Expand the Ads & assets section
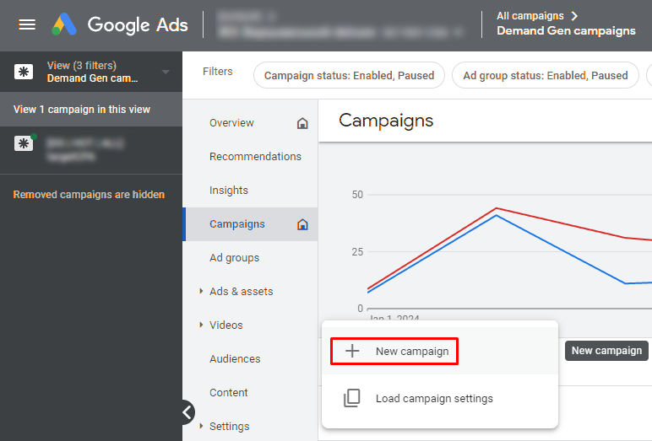 tap(201, 291)
